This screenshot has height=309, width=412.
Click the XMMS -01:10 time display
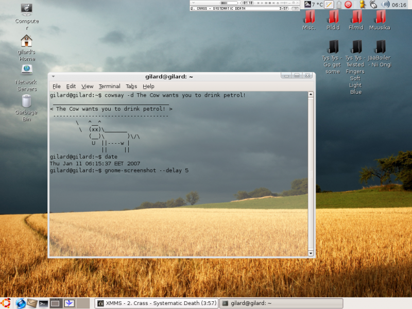[x=247, y=3]
